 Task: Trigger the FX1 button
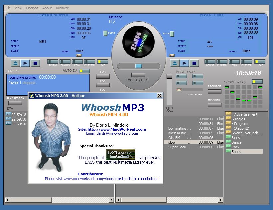click(103, 76)
